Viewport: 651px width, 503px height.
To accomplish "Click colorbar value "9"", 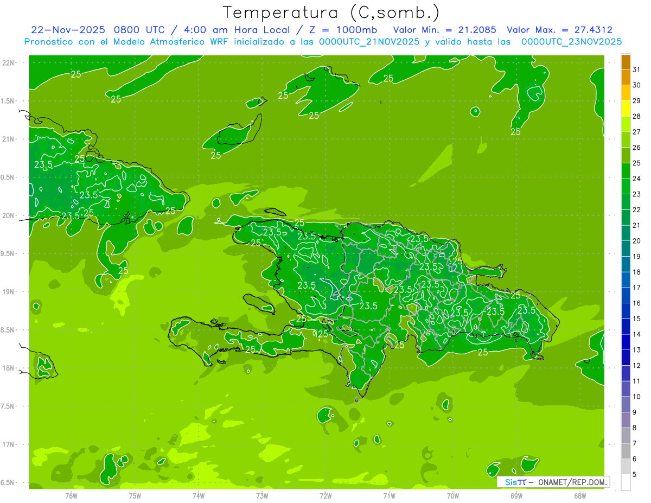I will click(x=635, y=412).
